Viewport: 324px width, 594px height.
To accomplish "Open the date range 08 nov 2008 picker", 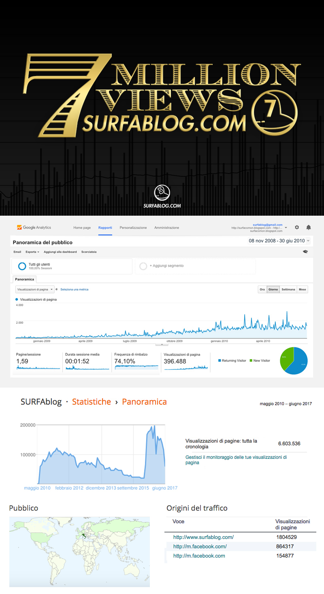I will point(279,241).
